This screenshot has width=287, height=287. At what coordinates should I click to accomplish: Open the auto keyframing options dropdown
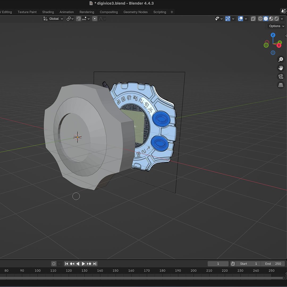click(x=59, y=264)
